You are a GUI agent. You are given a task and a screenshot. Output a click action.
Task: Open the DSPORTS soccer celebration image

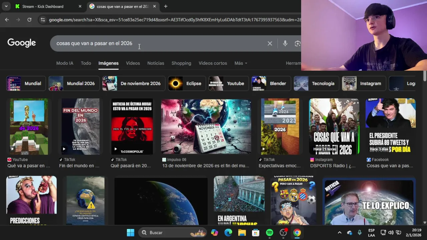334,126
